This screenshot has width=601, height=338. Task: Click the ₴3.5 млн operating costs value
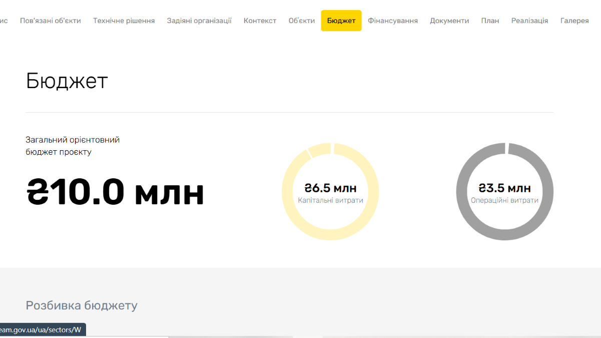504,188
